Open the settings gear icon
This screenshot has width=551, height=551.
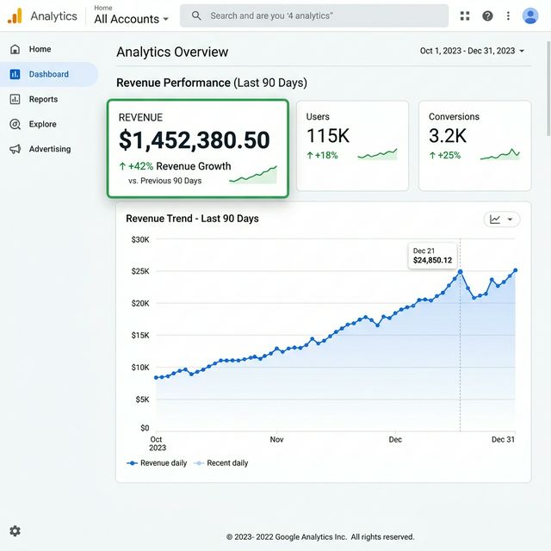click(15, 531)
